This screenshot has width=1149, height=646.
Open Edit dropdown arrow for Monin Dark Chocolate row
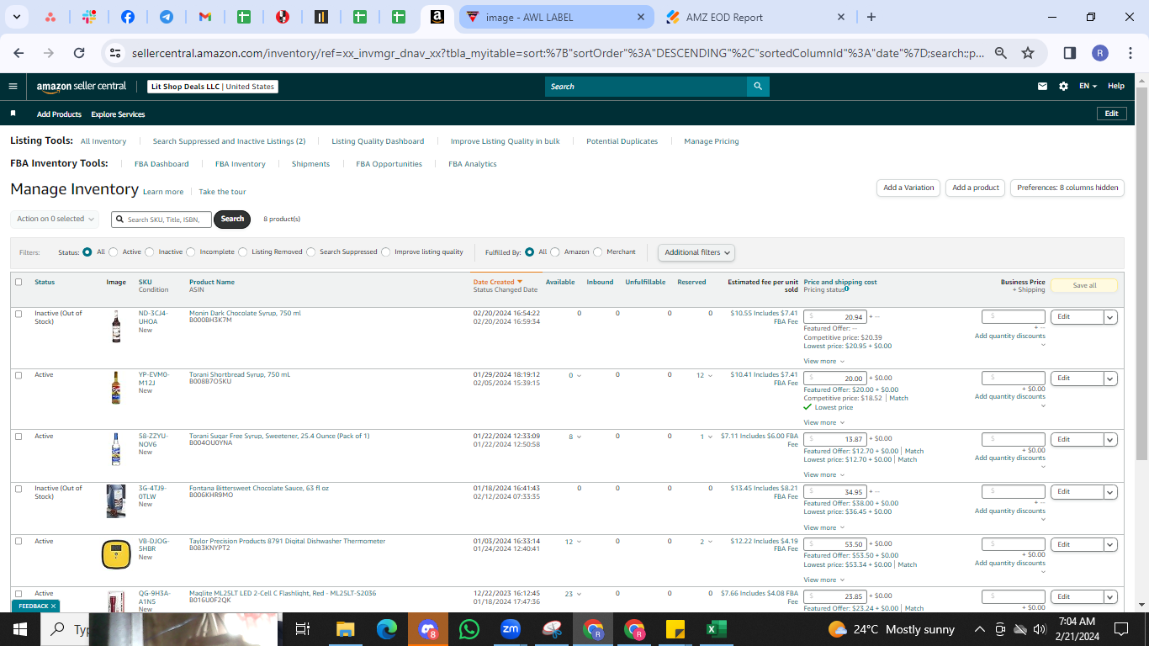pos(1110,317)
